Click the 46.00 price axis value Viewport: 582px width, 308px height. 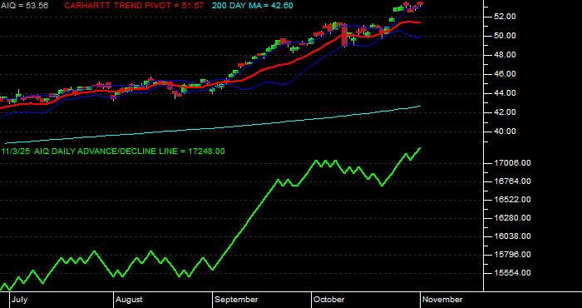pos(505,74)
